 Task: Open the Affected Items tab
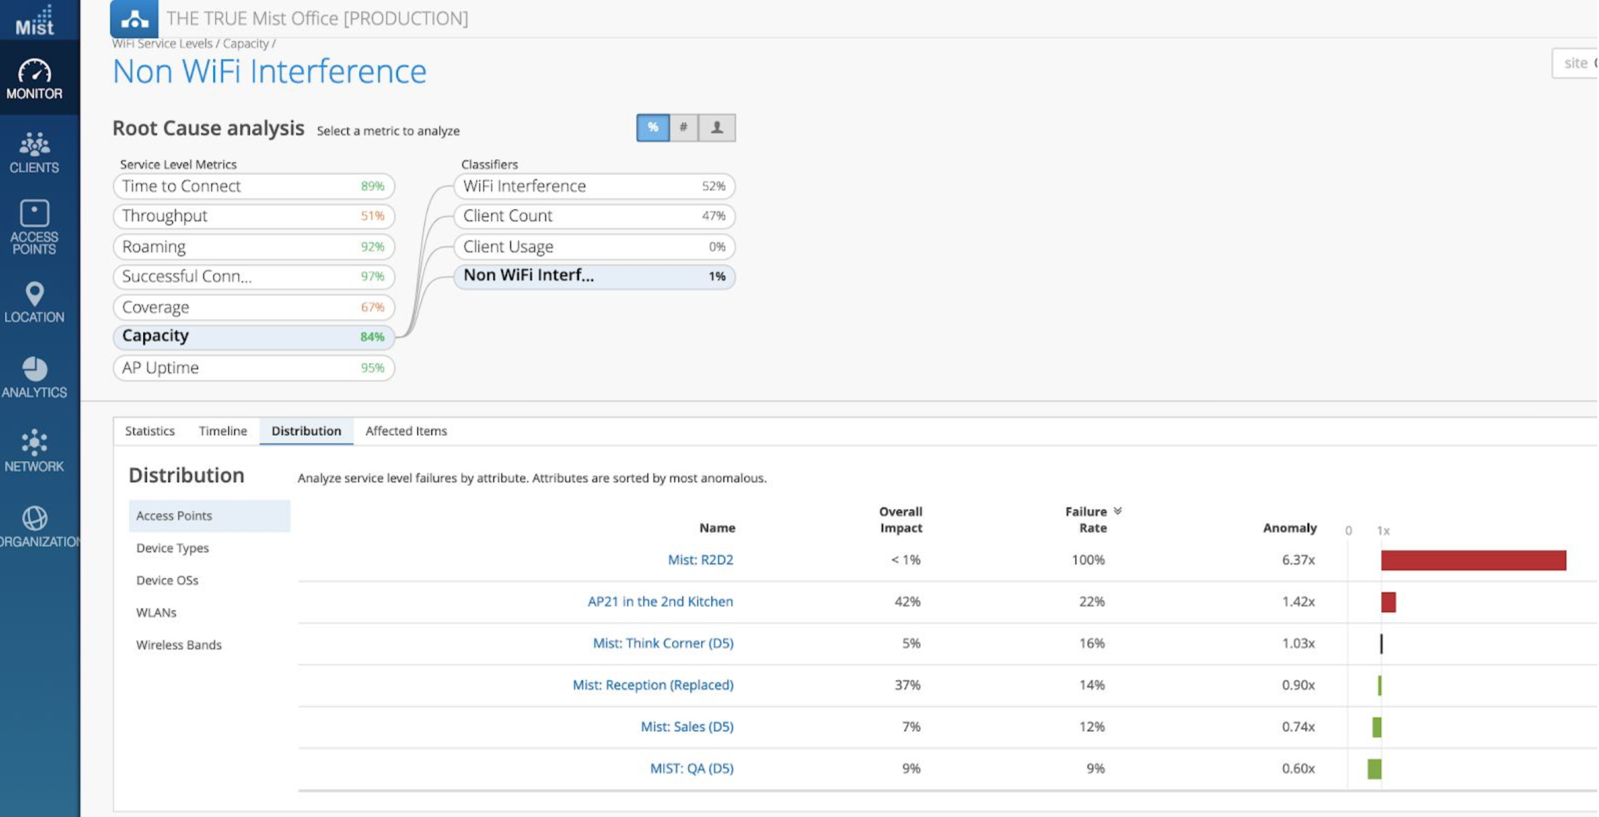click(x=406, y=431)
